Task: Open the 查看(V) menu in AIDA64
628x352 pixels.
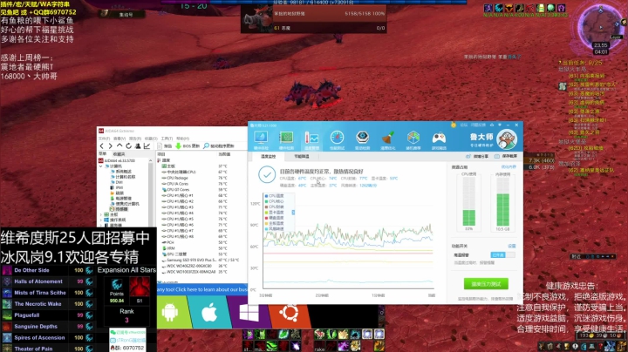Action: click(x=119, y=139)
